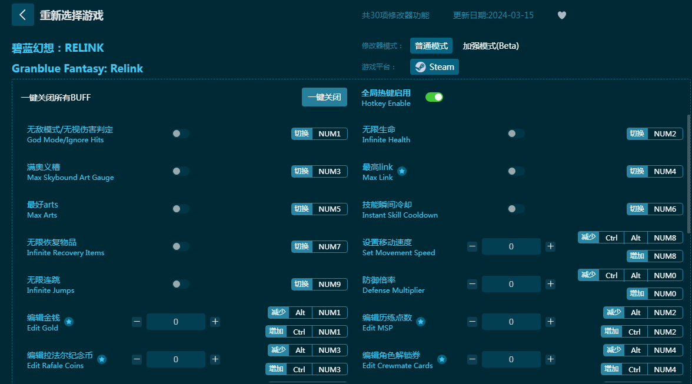Viewport: 692px width, 384px height.
Task: Click the star badge beside Max Link
Action: coord(401,172)
